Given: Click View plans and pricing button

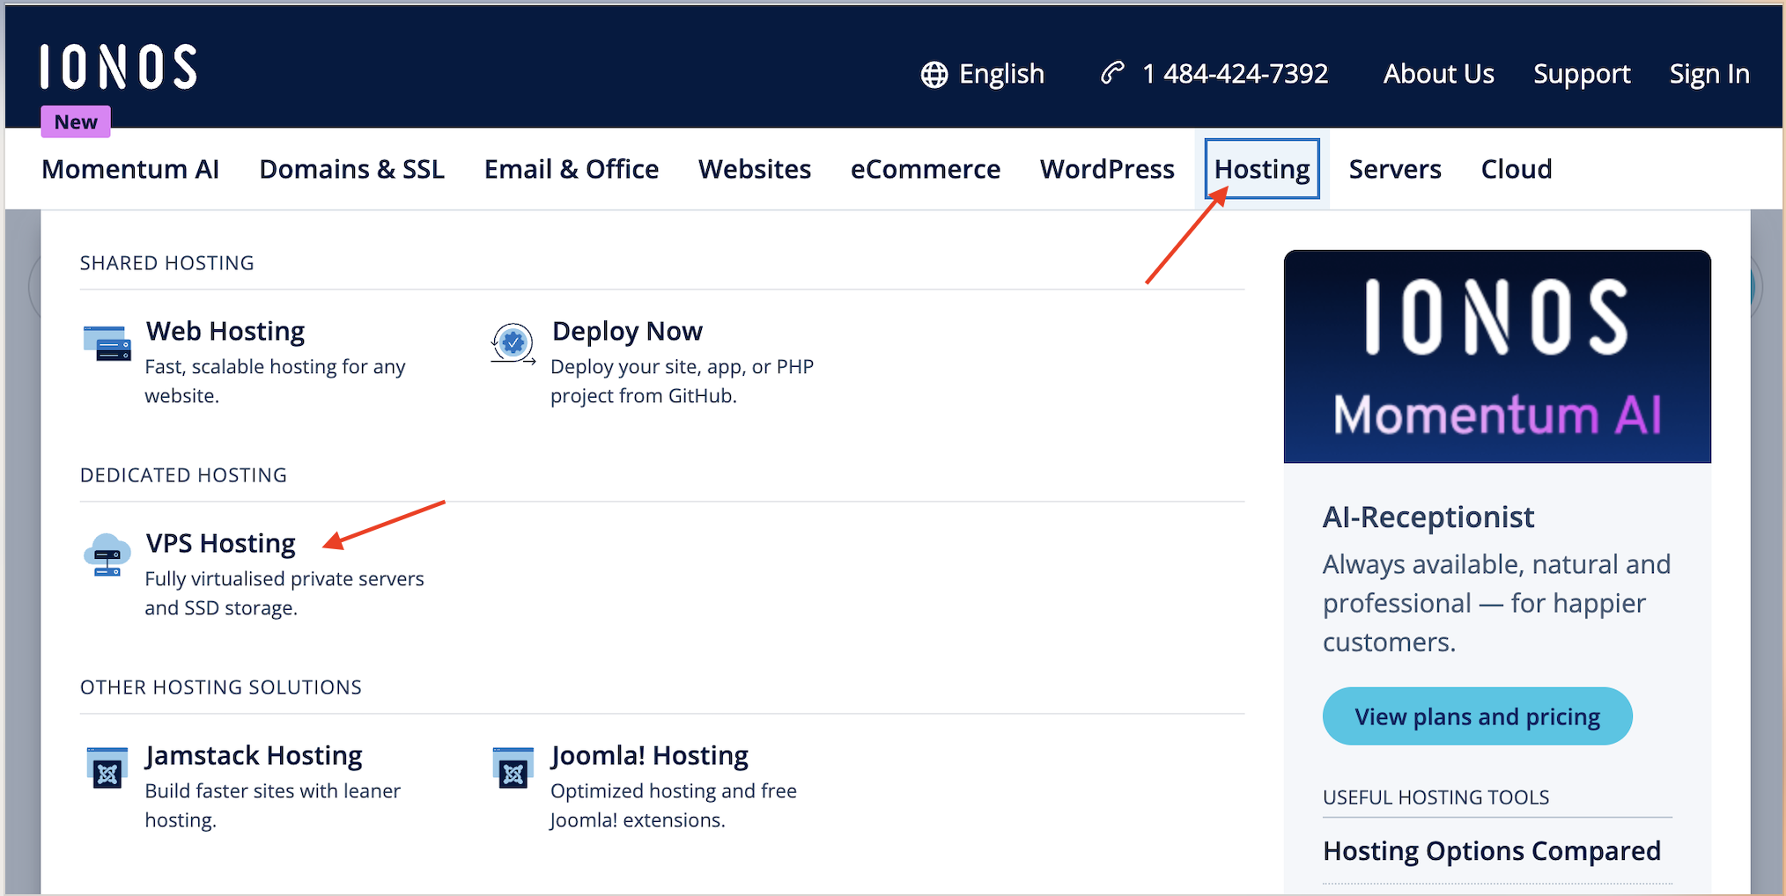Looking at the screenshot, I should [x=1478, y=716].
